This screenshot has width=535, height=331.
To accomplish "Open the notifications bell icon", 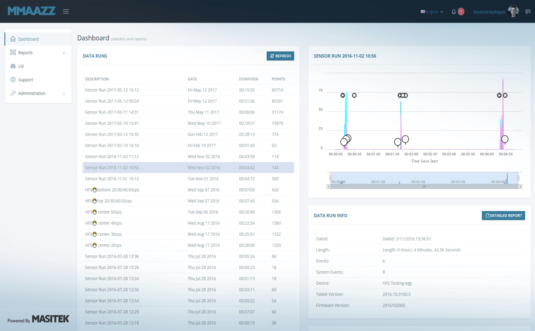I will [x=453, y=12].
